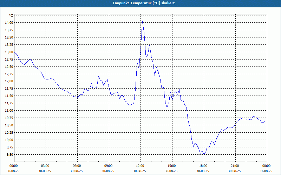Click the x-axis time label '03:00'
Viewport: 281px width, 175px height.
tap(45, 166)
